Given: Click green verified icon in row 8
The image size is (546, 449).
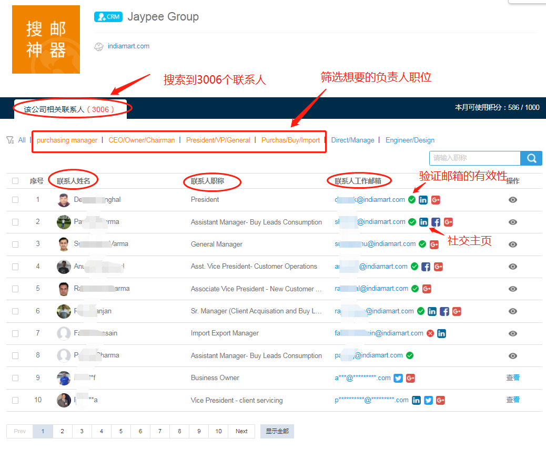Looking at the screenshot, I should click(x=410, y=355).
